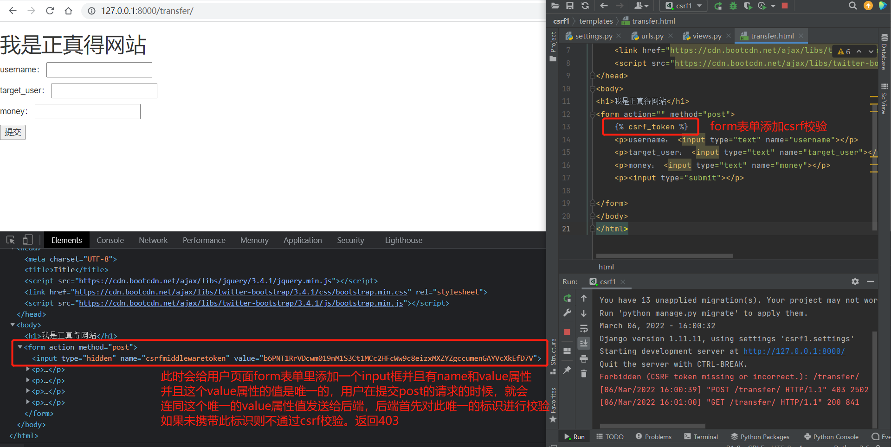The height and width of the screenshot is (447, 891).
Task: Expand the first collapsed p element
Action: pyautogui.click(x=28, y=369)
